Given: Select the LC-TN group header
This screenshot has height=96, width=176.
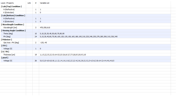Looking at the screenshot, I should point(5,52).
